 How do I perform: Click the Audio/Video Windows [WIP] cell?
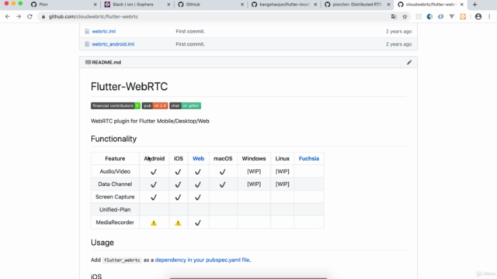tap(254, 171)
